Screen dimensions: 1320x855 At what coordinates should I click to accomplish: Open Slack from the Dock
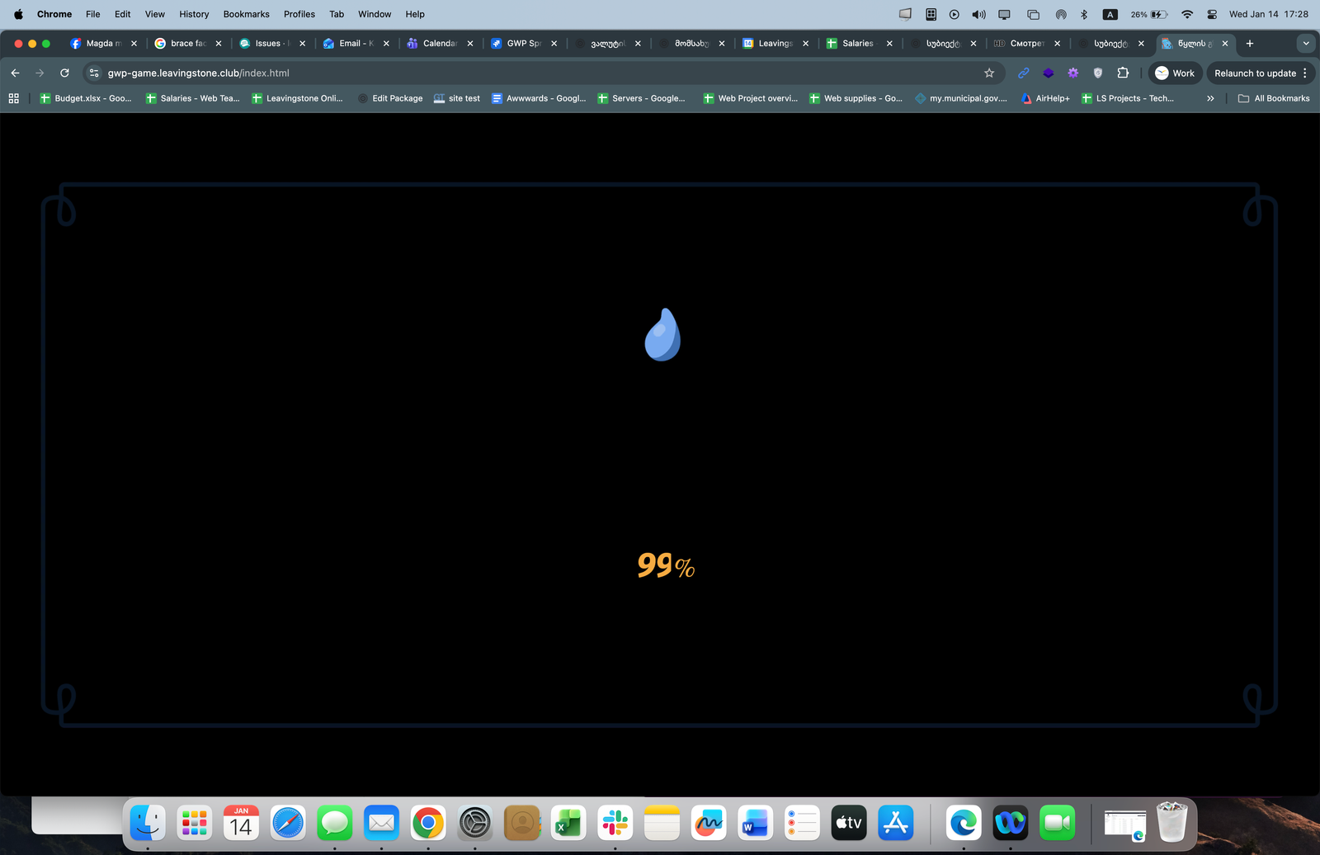coord(615,823)
